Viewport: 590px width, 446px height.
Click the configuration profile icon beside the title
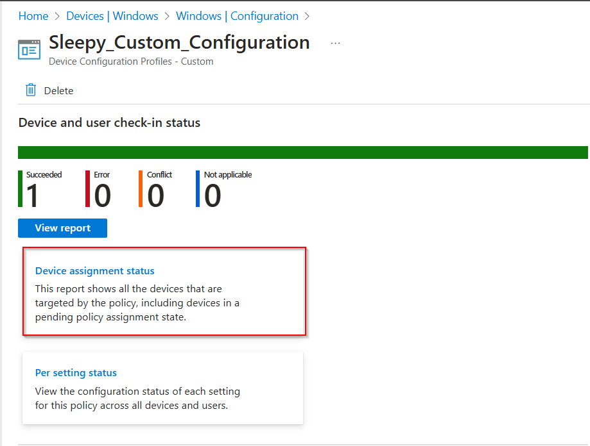coord(30,49)
